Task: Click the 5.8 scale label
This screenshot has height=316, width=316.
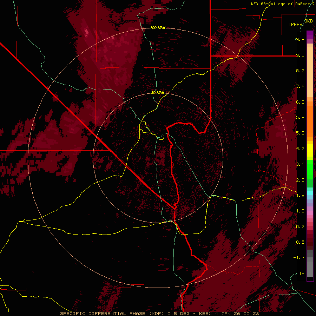Action: (300, 118)
